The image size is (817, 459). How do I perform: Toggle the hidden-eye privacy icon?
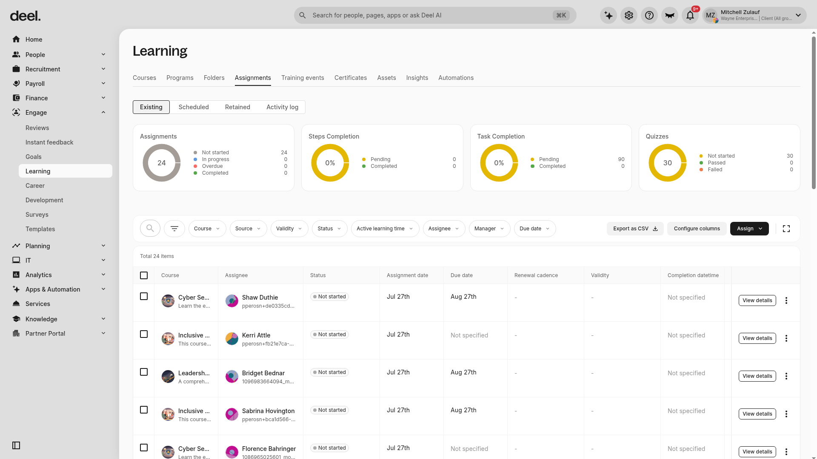pos(670,16)
